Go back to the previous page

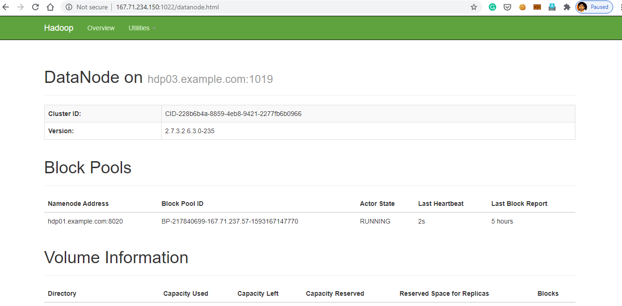coord(6,7)
